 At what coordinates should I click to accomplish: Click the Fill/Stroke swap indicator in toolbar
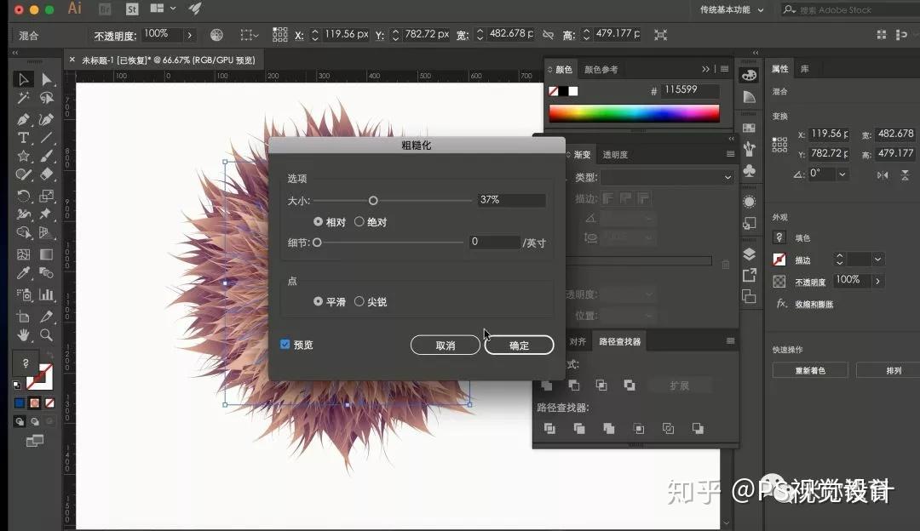[x=49, y=357]
